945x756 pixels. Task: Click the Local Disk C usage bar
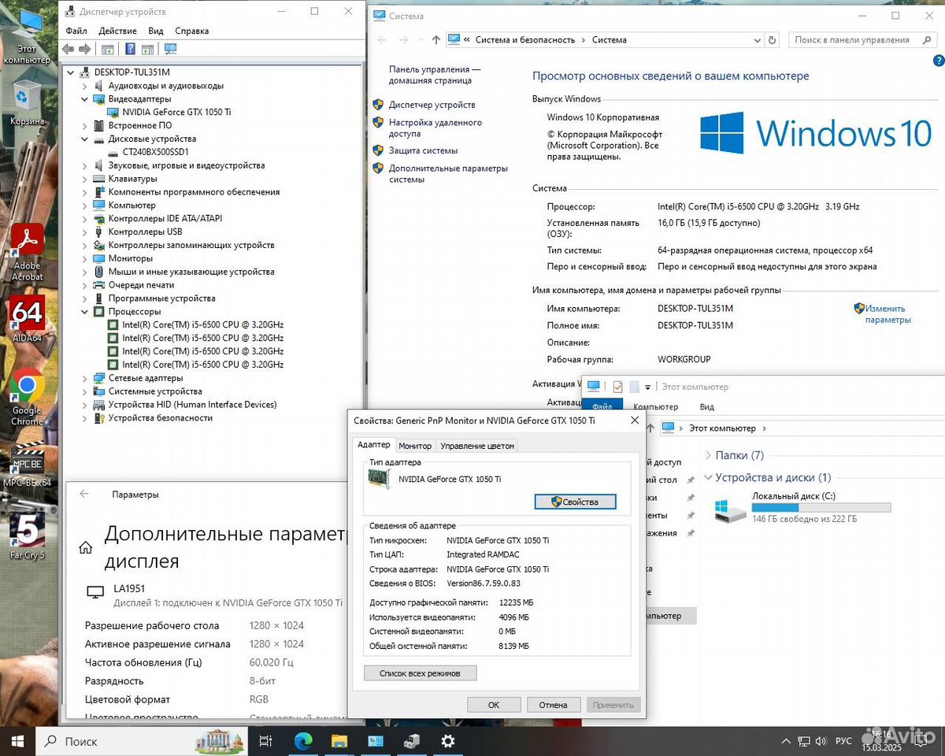[821, 508]
